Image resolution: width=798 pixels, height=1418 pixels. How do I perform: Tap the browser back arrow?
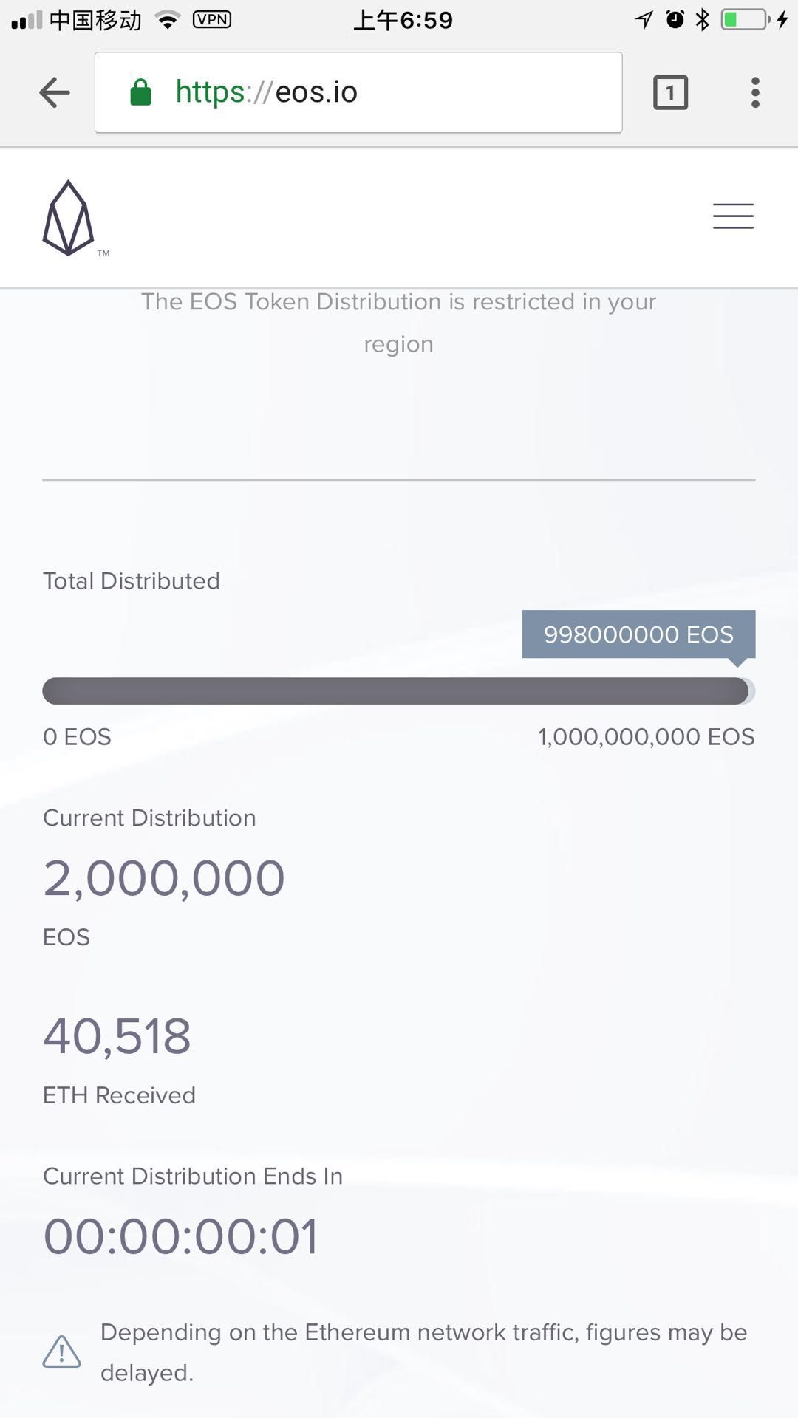click(55, 93)
